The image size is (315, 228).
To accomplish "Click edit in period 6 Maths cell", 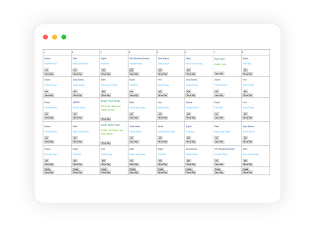I will click(188, 70).
